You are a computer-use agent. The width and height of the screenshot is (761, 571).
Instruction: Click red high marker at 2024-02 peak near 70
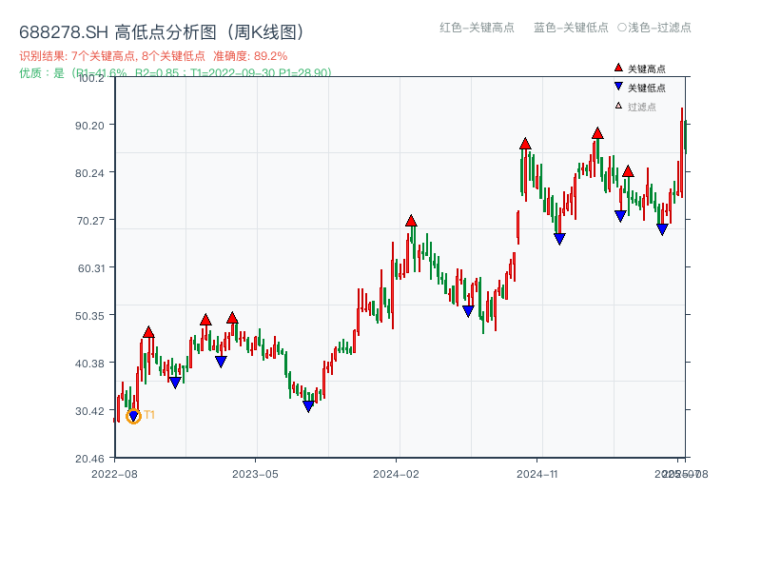point(411,221)
